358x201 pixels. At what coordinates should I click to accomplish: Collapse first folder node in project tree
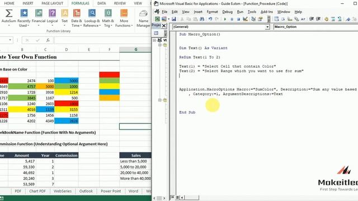160,45
